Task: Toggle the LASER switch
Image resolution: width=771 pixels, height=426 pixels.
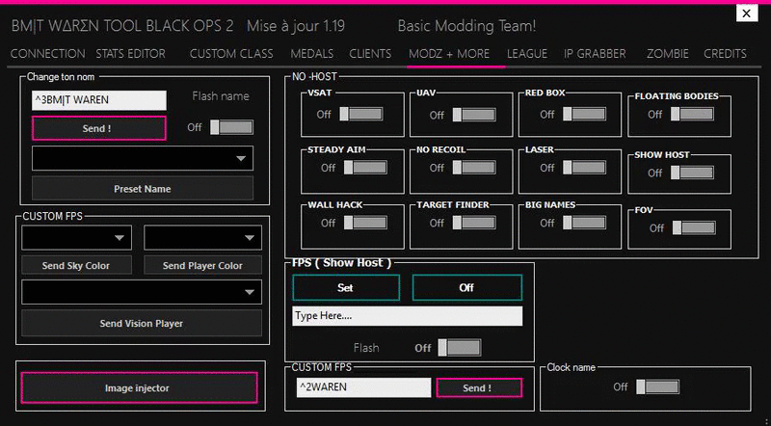Action: tap(584, 168)
